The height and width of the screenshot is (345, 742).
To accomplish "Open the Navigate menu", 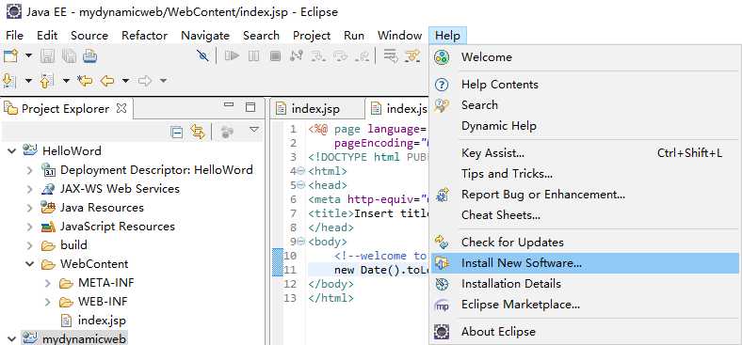I will click(205, 36).
